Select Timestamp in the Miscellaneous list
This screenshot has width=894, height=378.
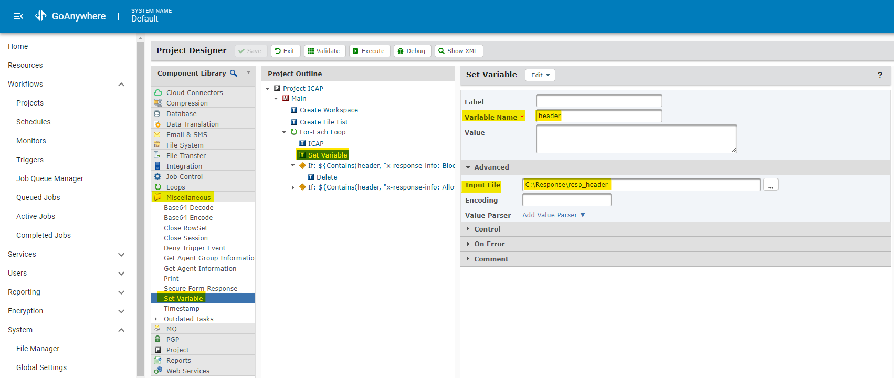(x=182, y=309)
